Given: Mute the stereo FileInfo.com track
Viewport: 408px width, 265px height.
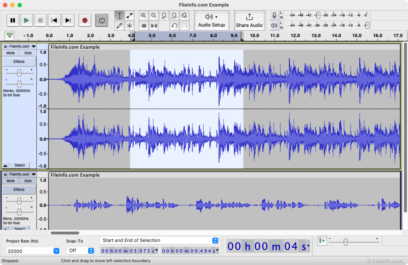Looking at the screenshot, I should (11, 53).
